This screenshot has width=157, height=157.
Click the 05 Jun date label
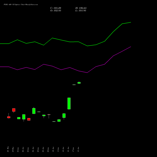[38, 149]
